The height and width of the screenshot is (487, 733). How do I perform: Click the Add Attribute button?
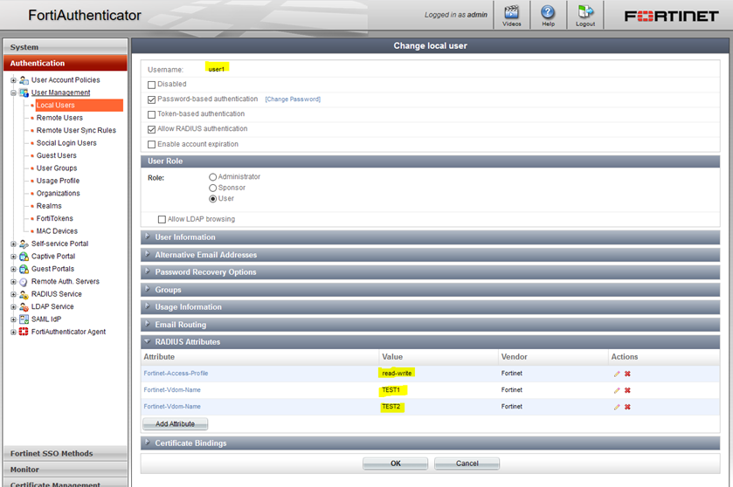tap(175, 424)
